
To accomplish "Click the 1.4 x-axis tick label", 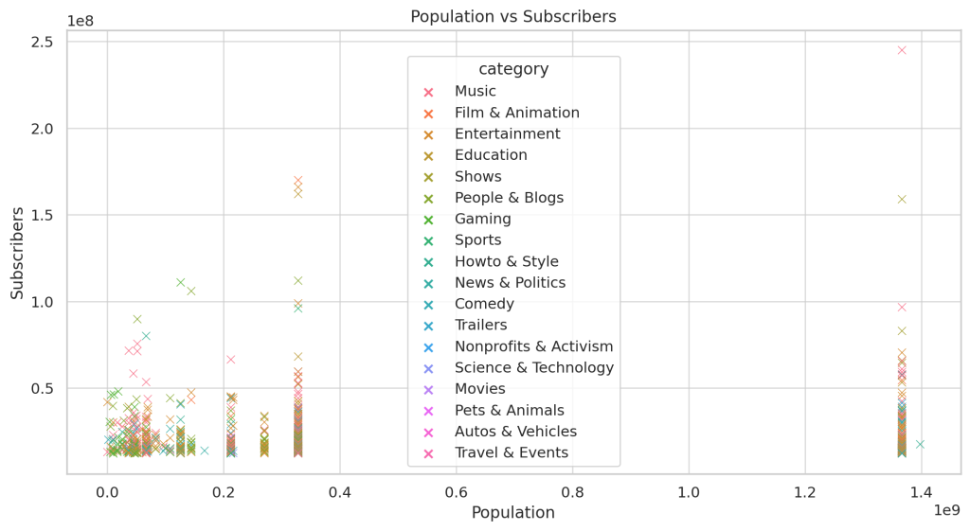I will tap(921, 492).
